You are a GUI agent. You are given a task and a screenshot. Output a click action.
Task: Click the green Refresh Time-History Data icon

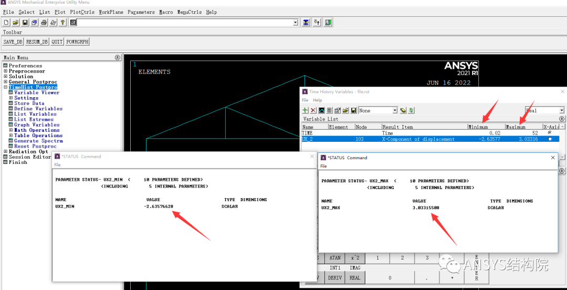click(411, 110)
